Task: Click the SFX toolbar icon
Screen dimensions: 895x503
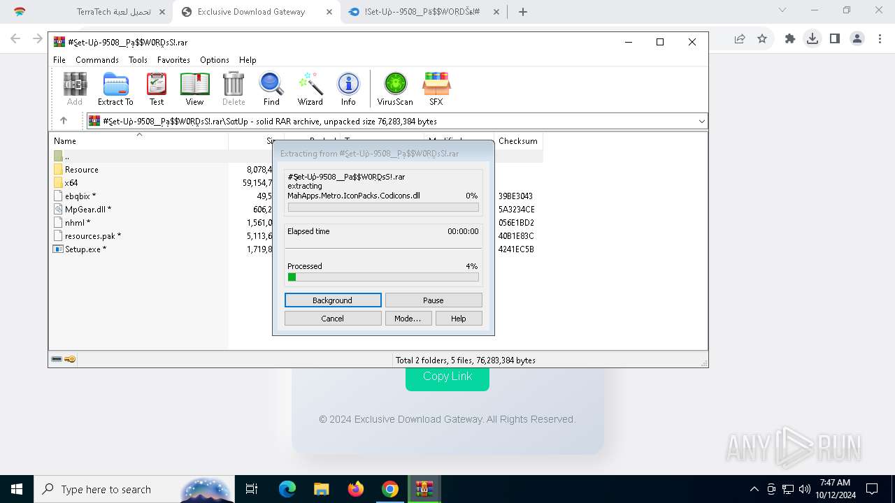Action: pos(436,89)
